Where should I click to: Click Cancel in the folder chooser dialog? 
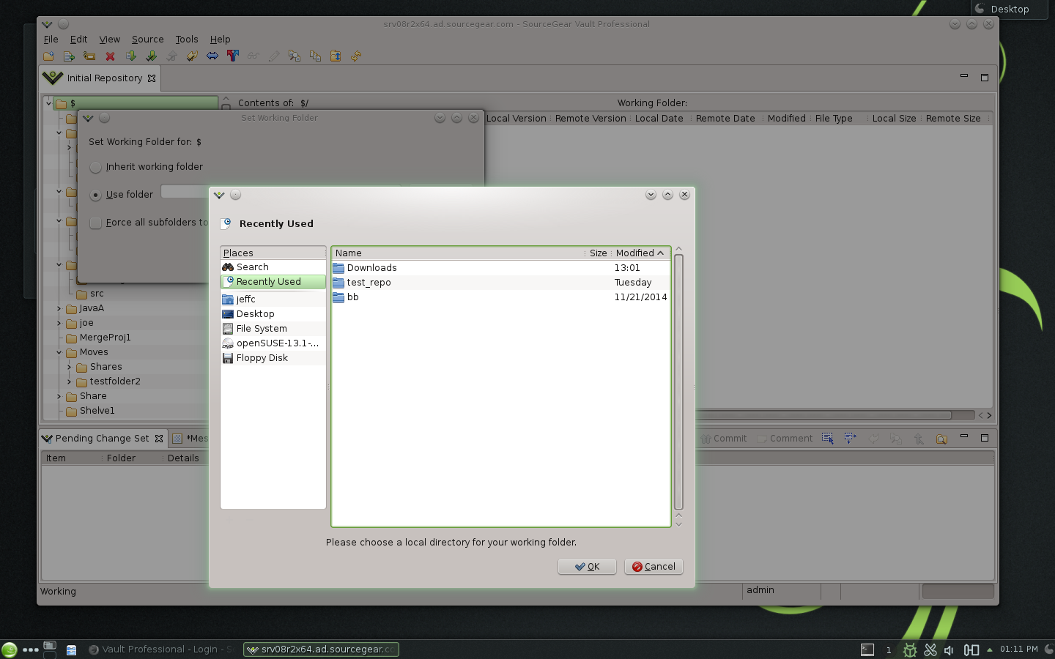pos(654,567)
